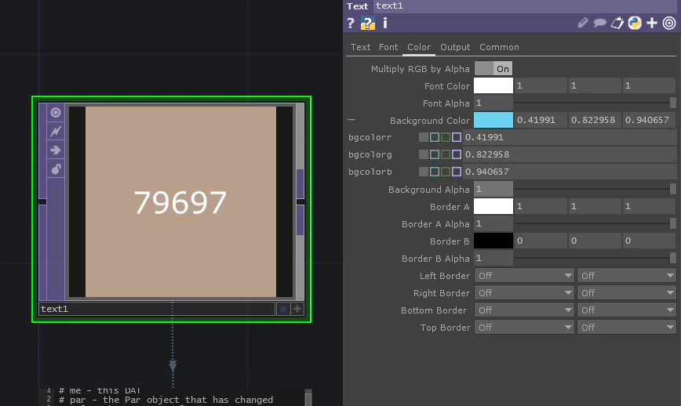Click the pencil icon in parameter header
Image resolution: width=681 pixels, height=406 pixels.
coord(583,23)
